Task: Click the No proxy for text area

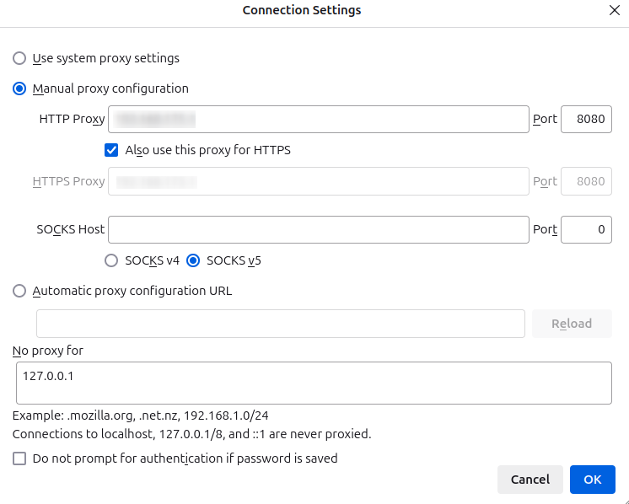Action: [313, 383]
